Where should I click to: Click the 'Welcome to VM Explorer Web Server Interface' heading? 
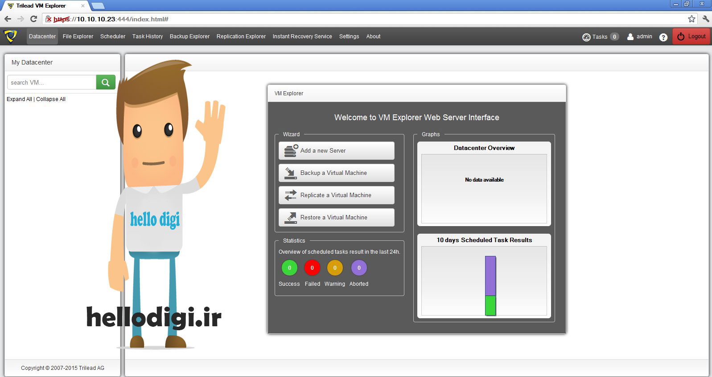417,118
